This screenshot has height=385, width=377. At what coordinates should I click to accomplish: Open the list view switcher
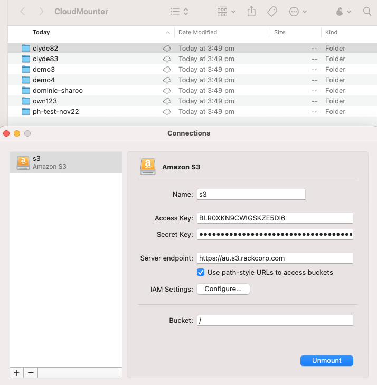click(x=180, y=12)
